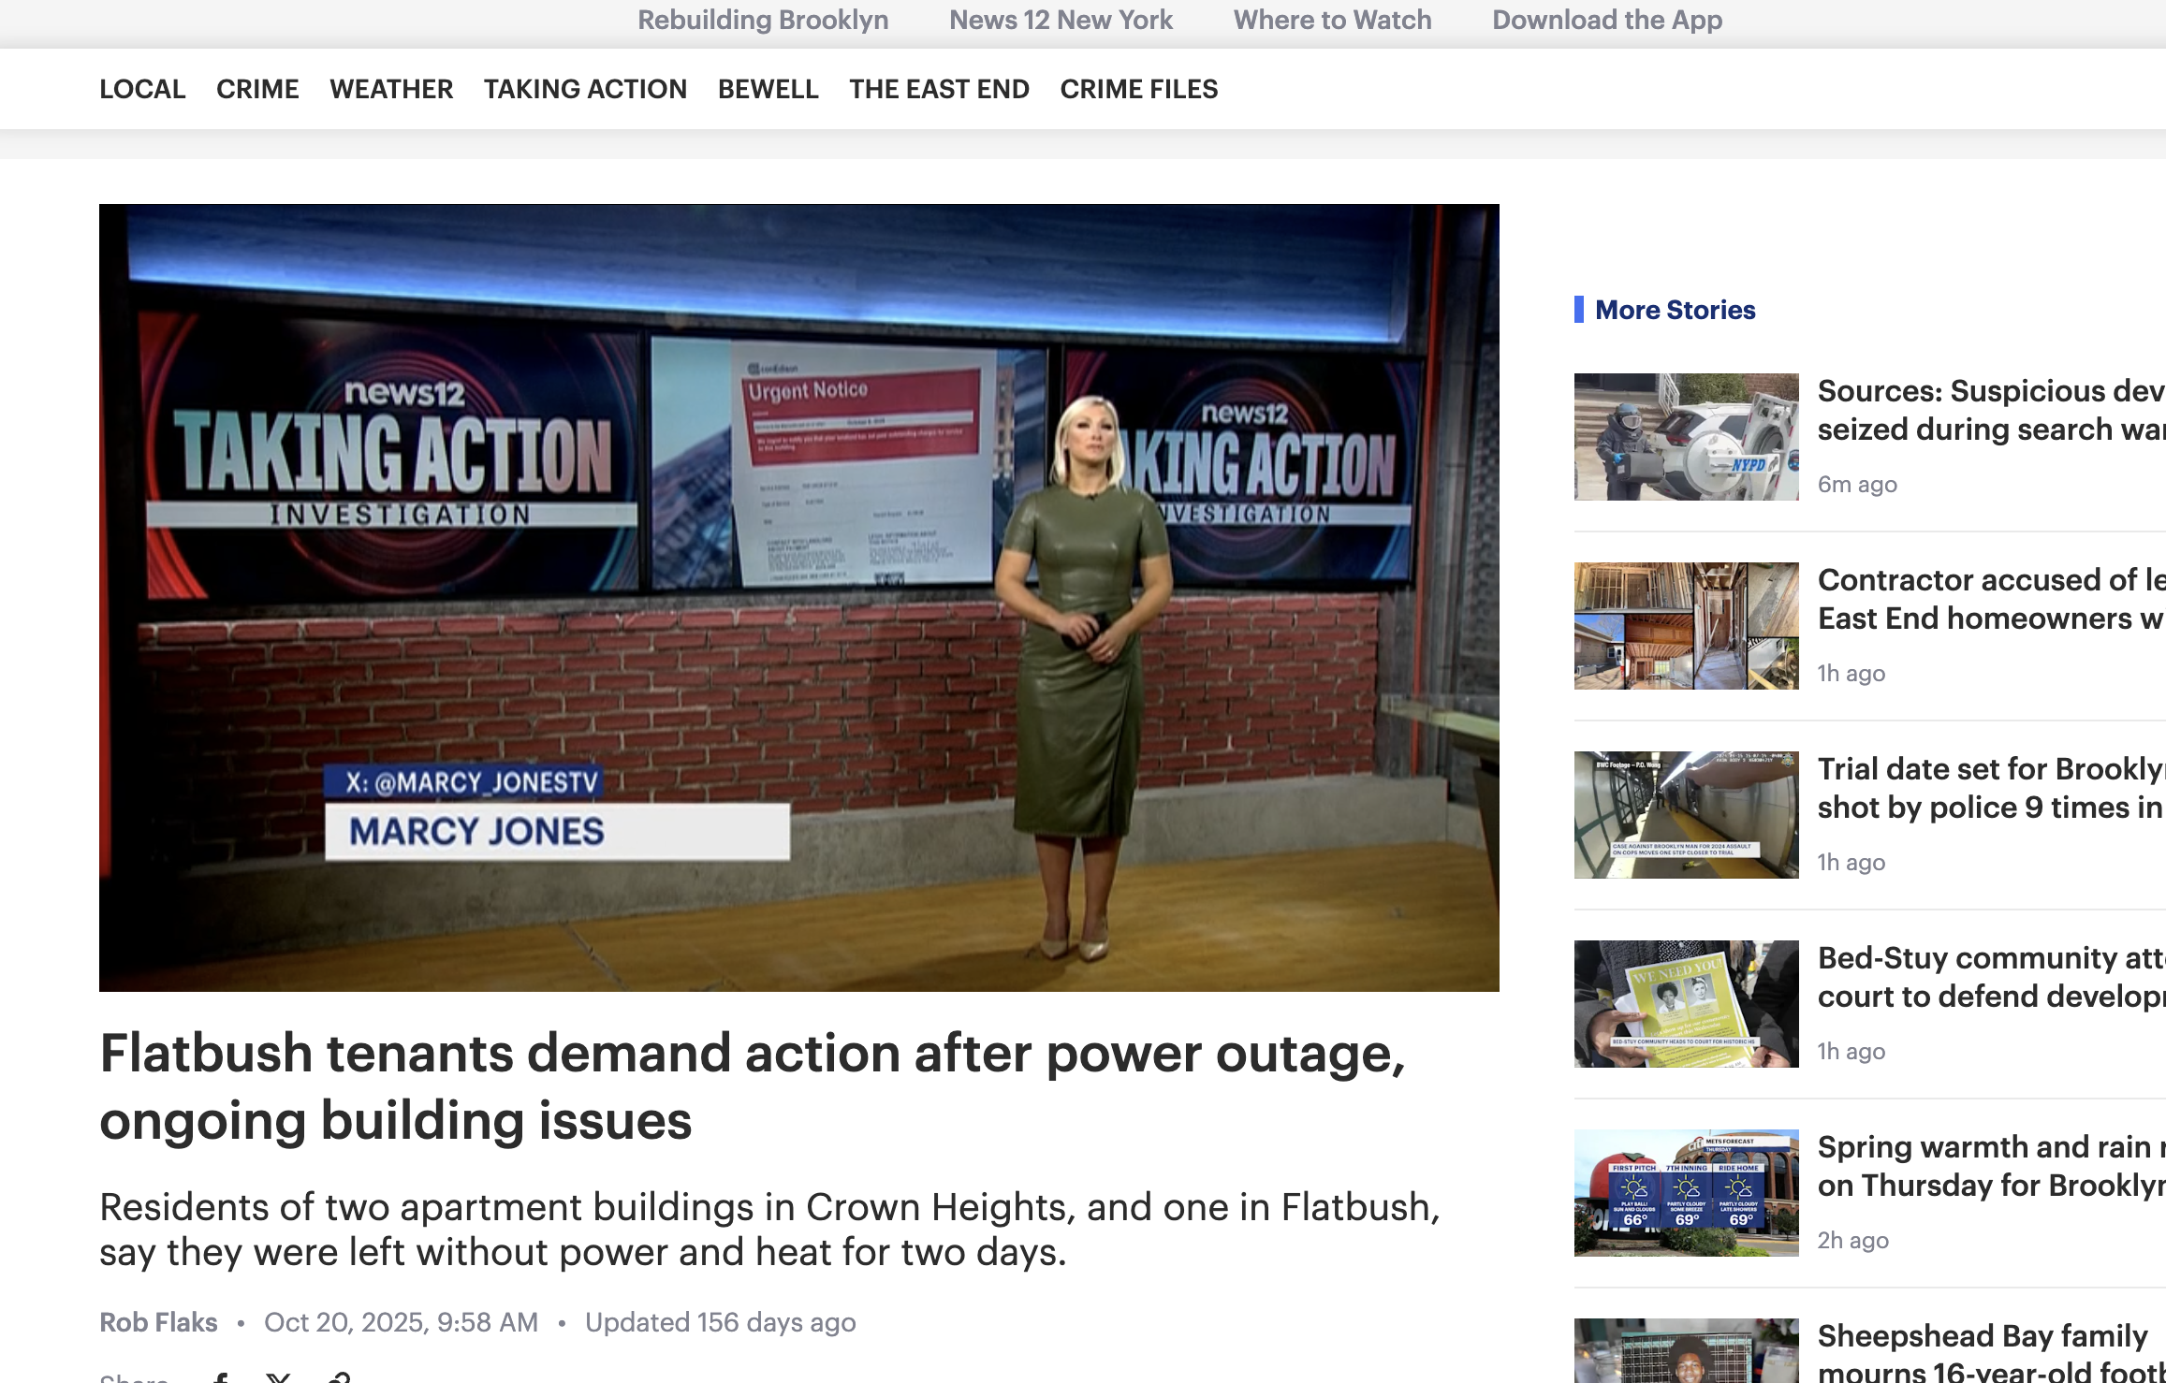2166x1383 pixels.
Task: Share the article on X
Action: 278,1376
